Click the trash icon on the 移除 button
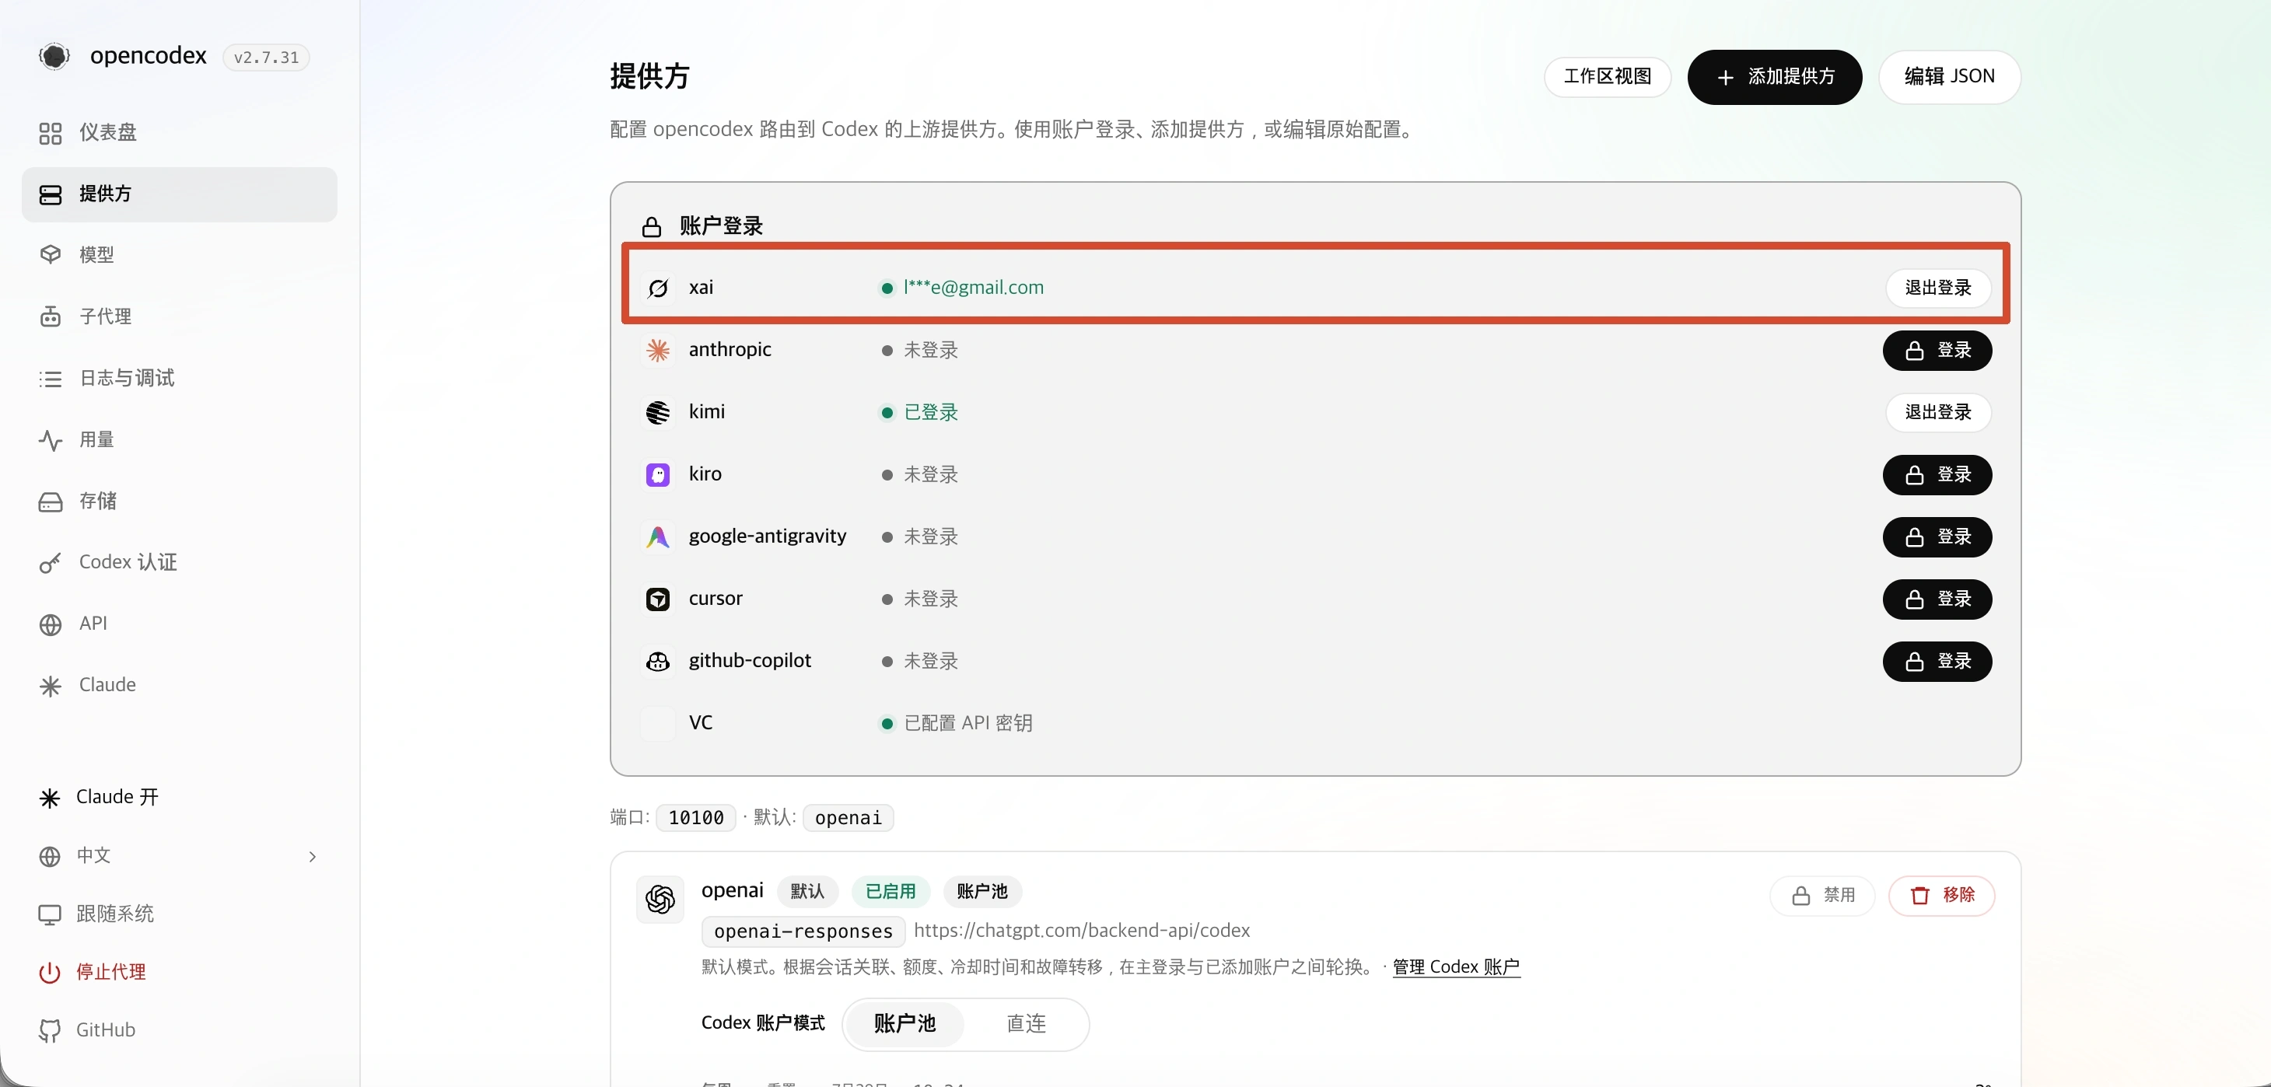Screen dimensions: 2271x1087 1919,896
